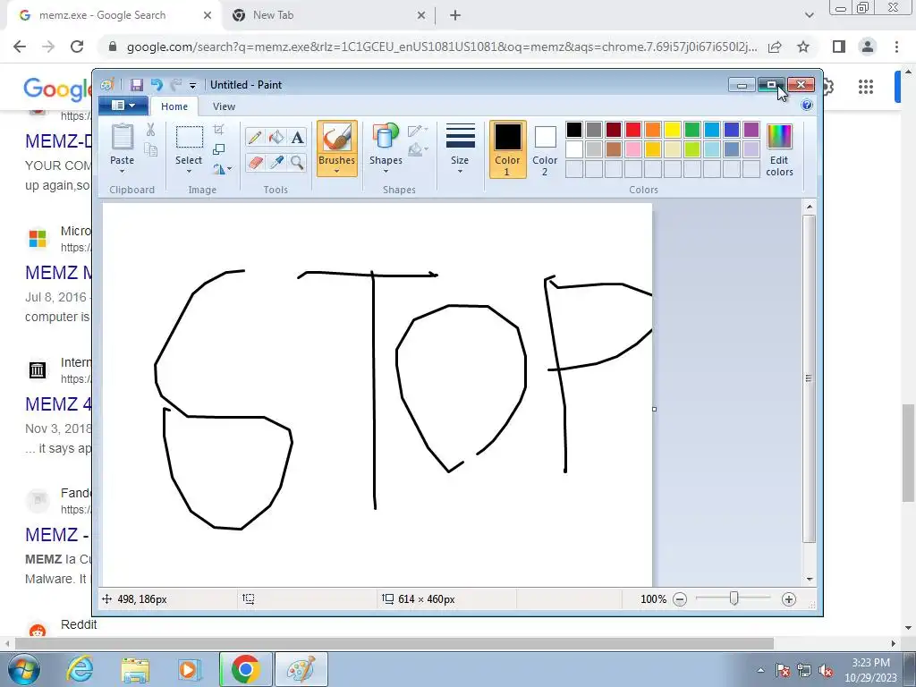This screenshot has width=916, height=687.
Task: Click the tray volume speaker icon
Action: tap(826, 671)
